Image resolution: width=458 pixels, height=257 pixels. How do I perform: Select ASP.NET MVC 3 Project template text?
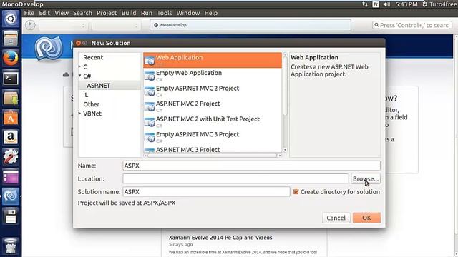coord(187,149)
